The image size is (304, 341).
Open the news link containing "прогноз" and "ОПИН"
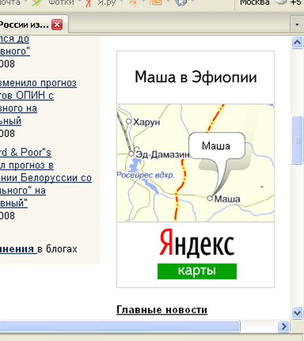pos(38,102)
